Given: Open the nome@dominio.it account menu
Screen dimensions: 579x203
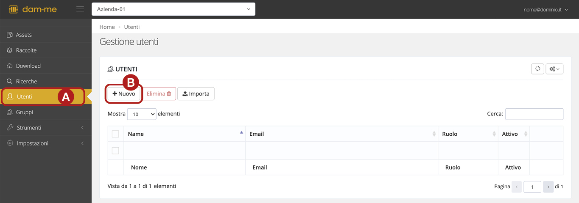Looking at the screenshot, I should (545, 9).
